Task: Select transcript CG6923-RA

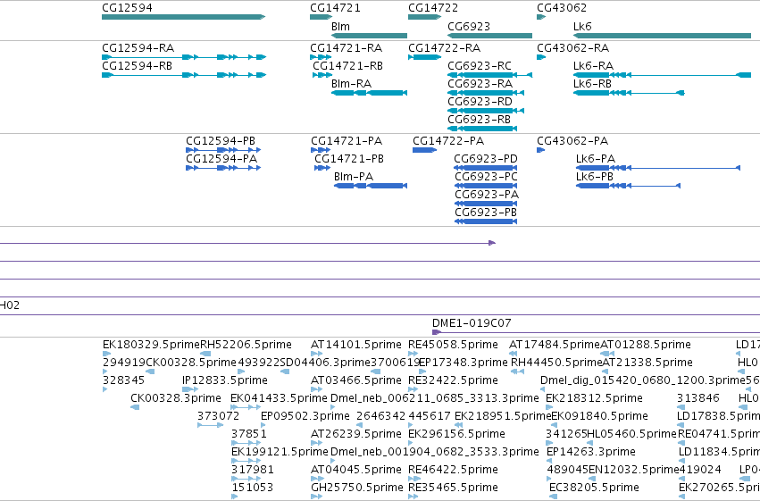Action: 486,93
